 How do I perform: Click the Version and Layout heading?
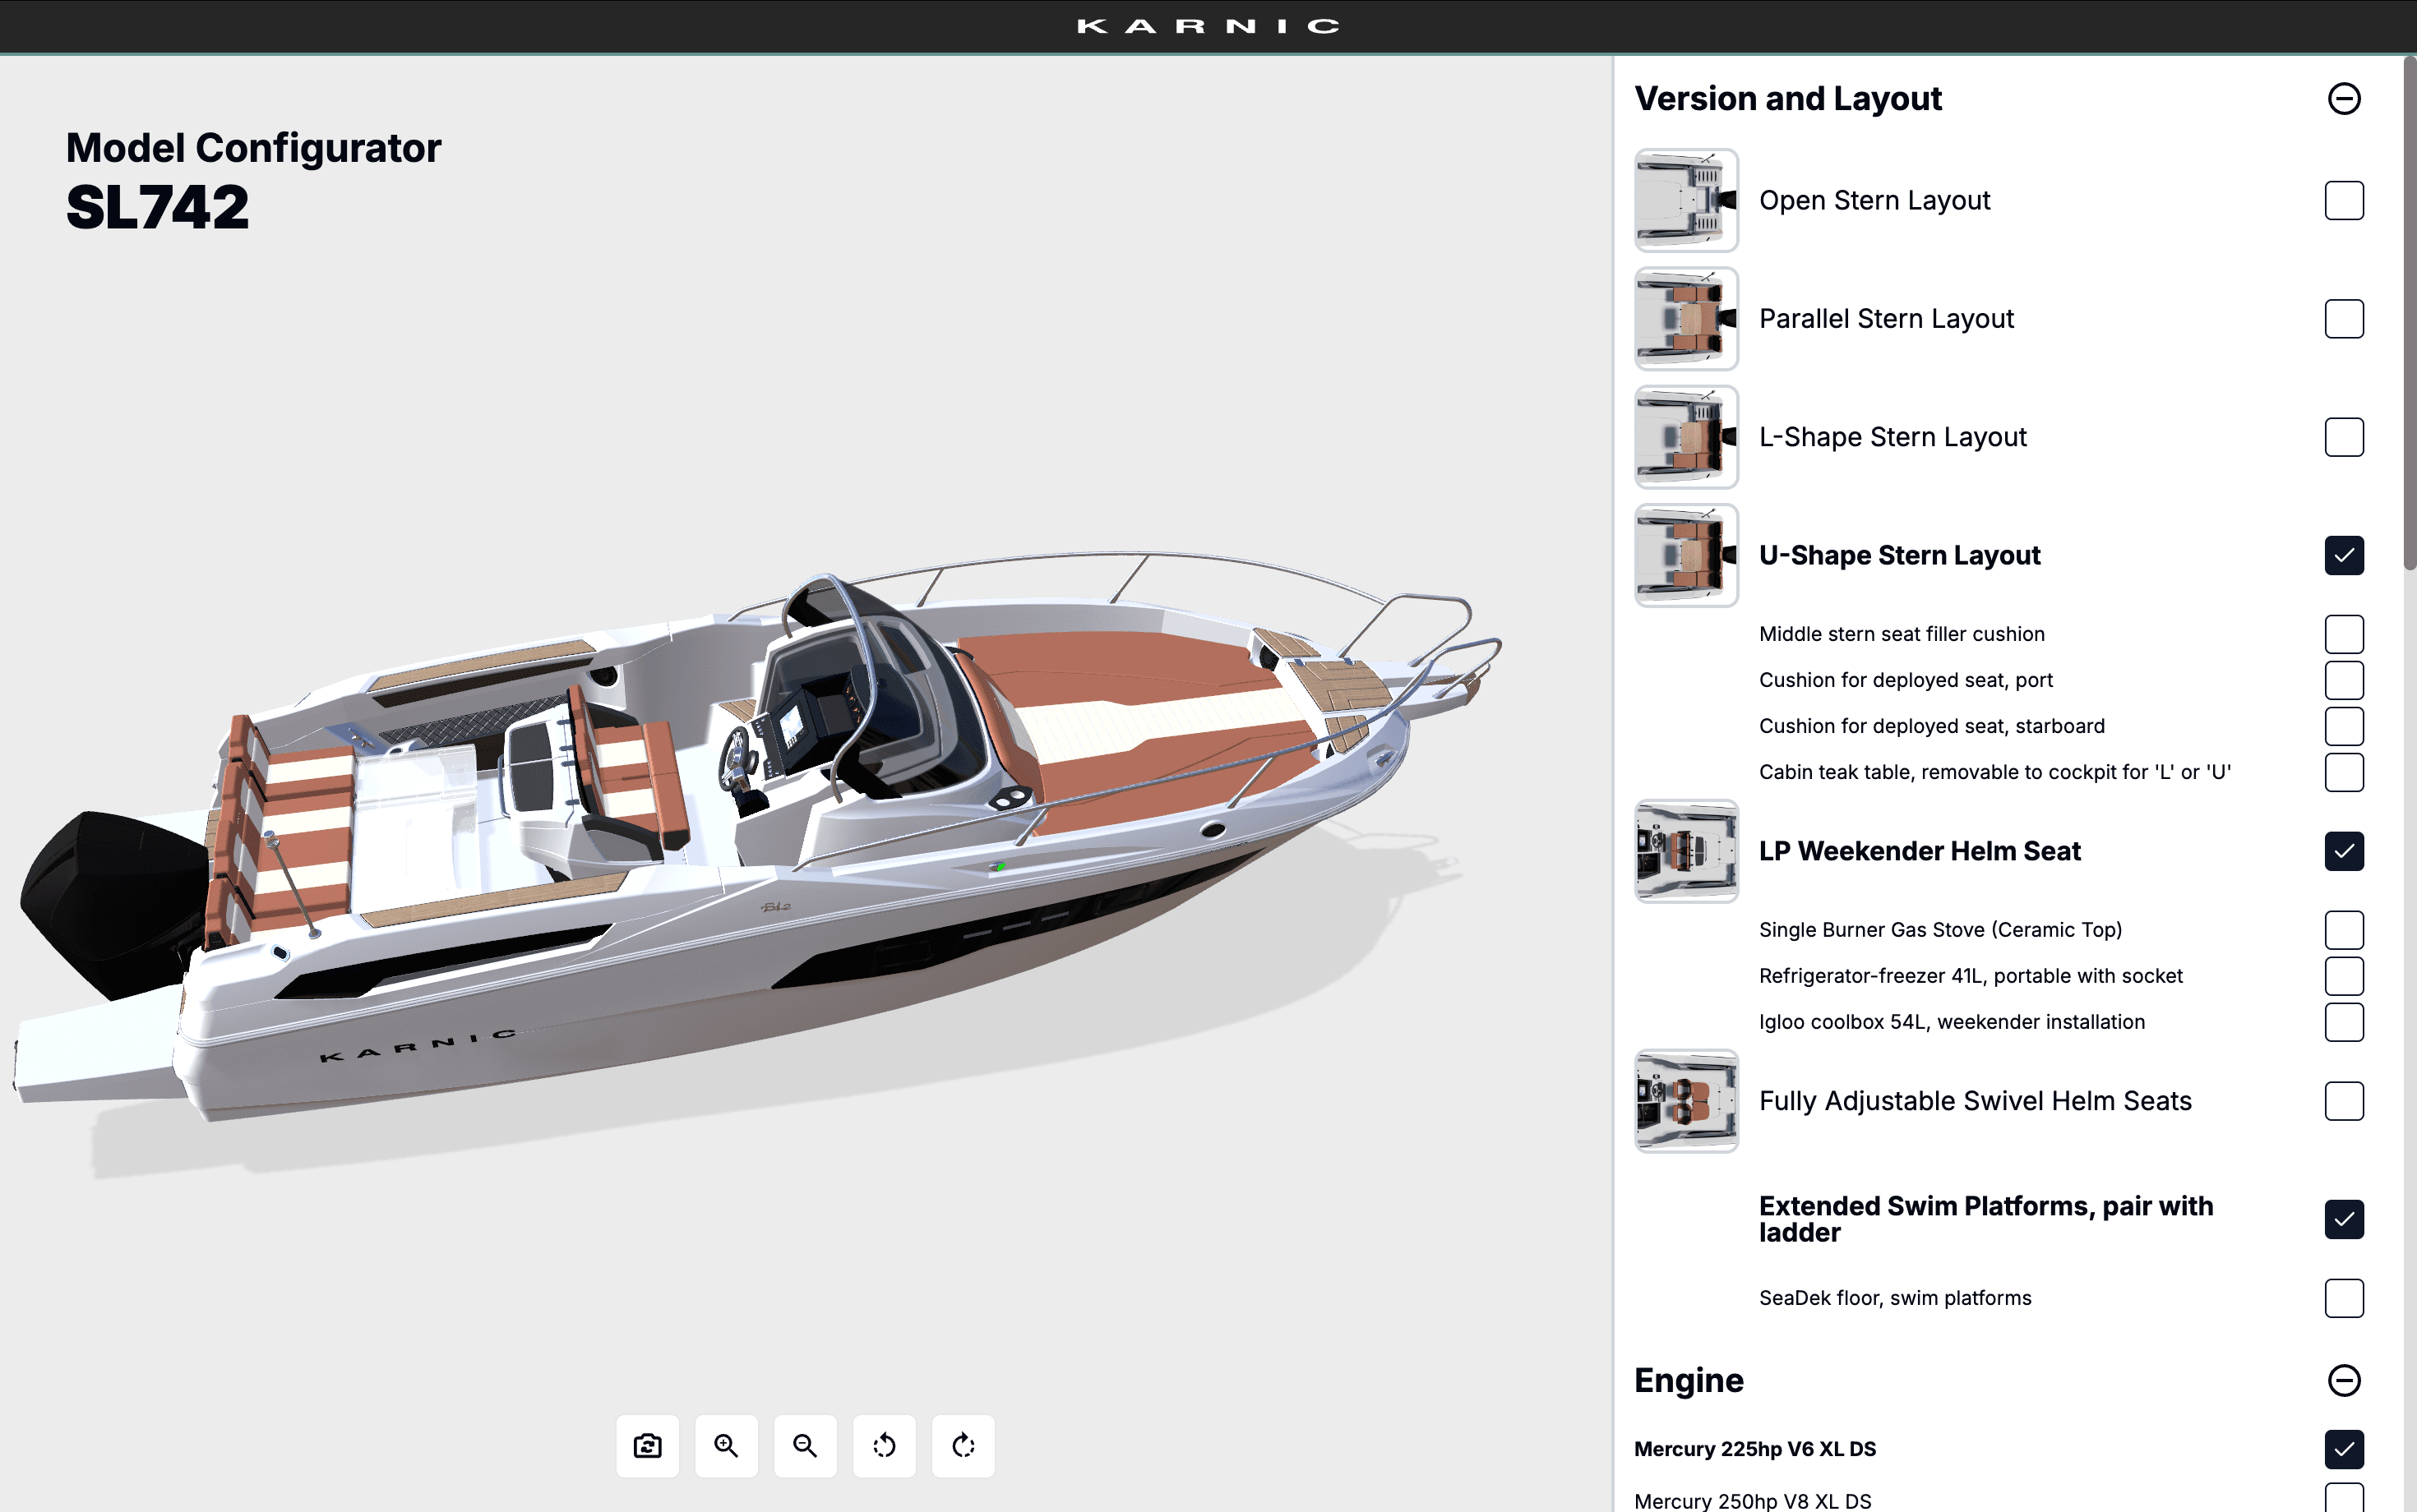[1788, 99]
